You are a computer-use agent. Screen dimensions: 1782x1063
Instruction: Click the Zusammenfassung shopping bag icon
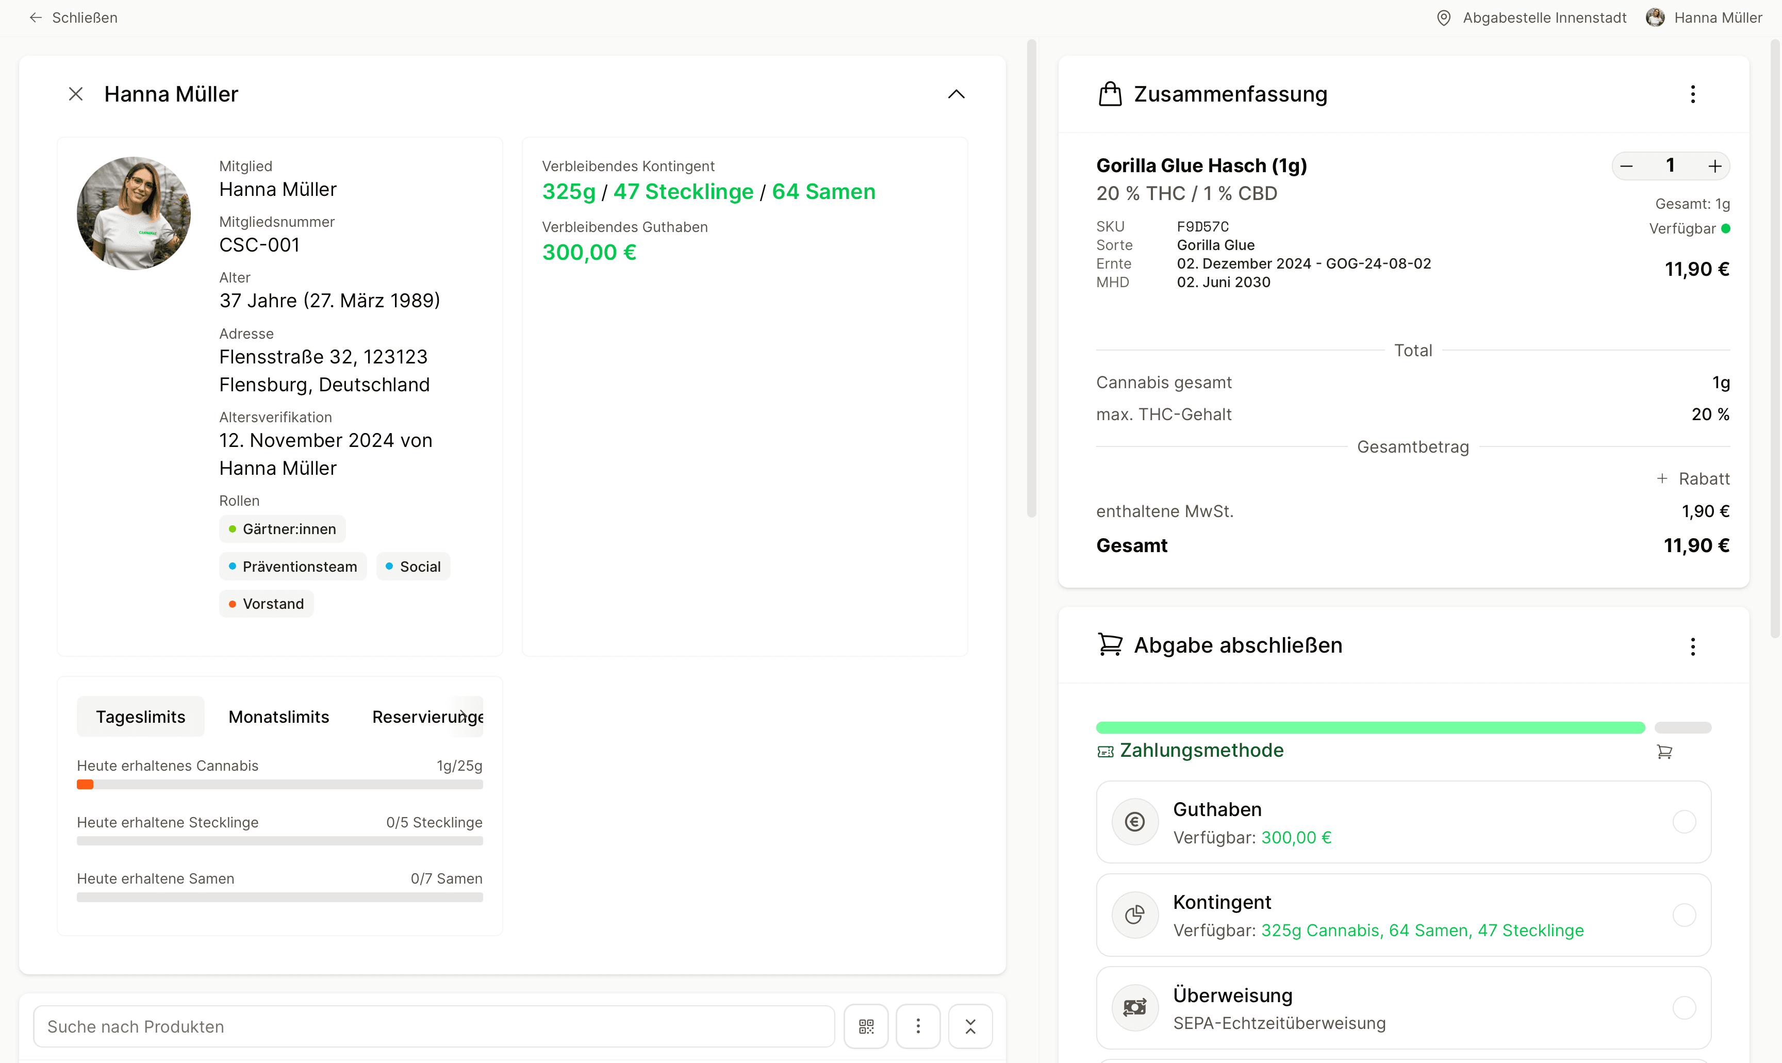point(1110,94)
